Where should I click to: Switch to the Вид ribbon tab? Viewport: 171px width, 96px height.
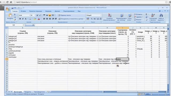tap(79, 11)
